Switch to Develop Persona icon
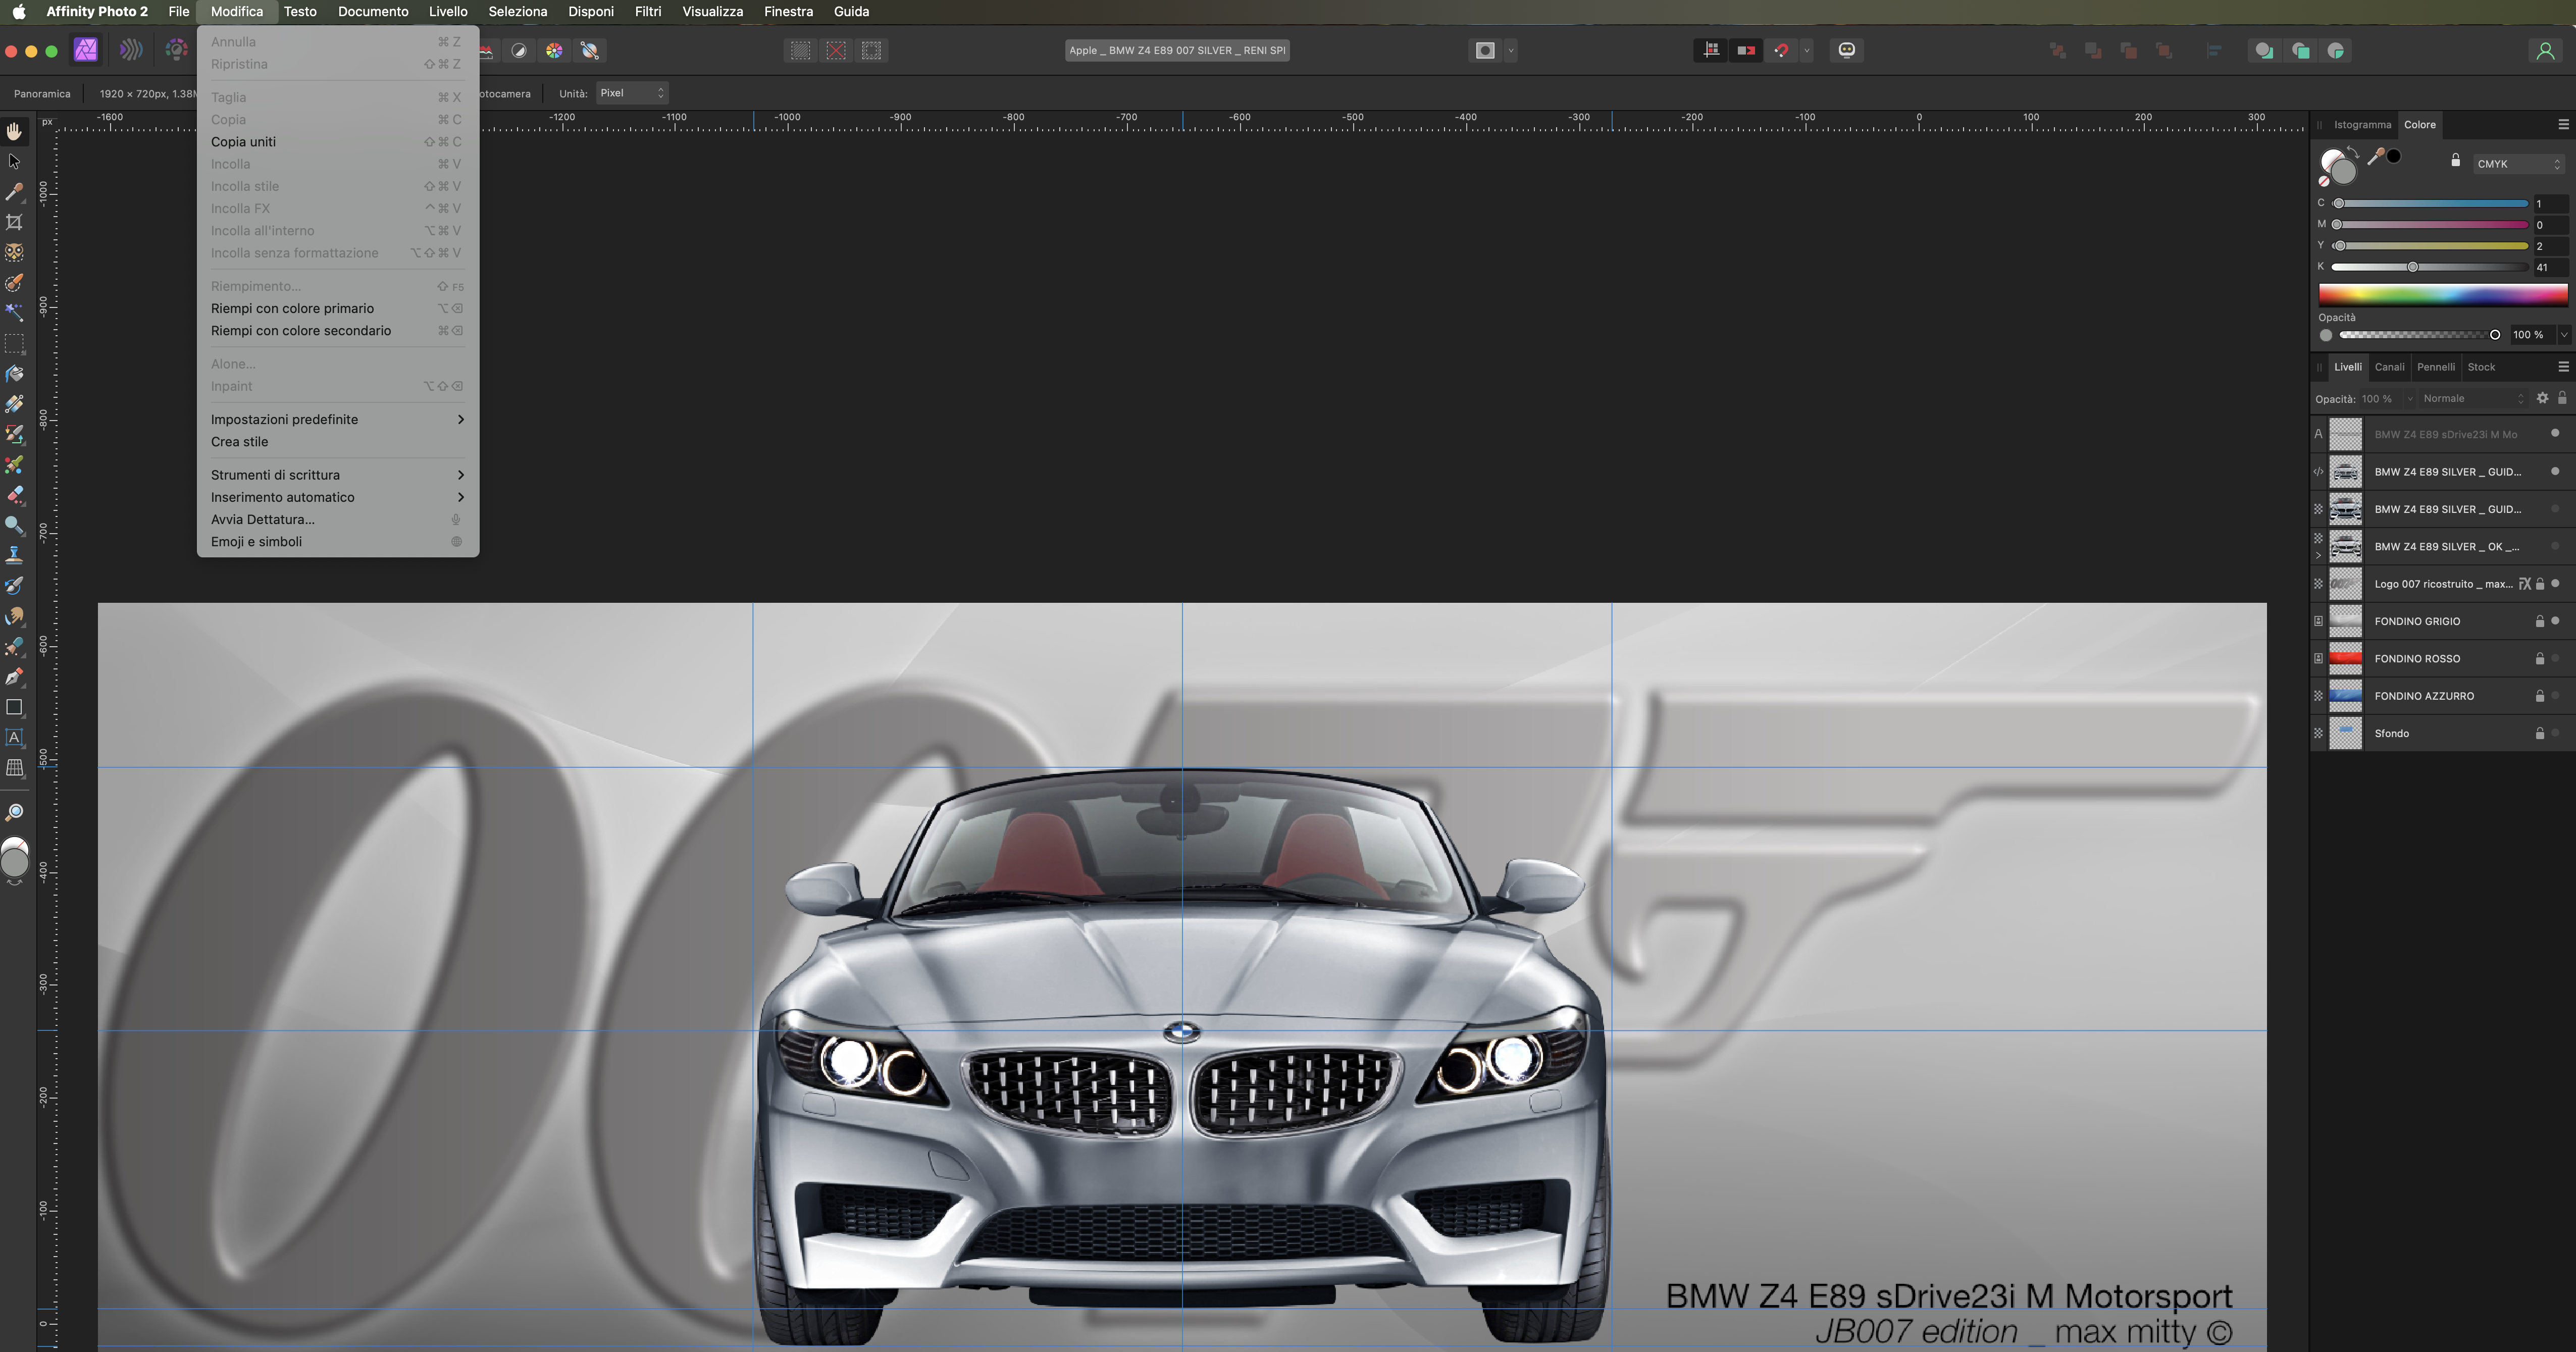This screenshot has height=1352, width=2576. coord(176,50)
